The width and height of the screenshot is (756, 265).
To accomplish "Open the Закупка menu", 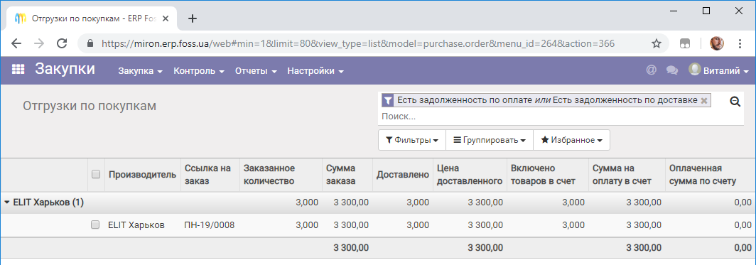I will 141,71.
